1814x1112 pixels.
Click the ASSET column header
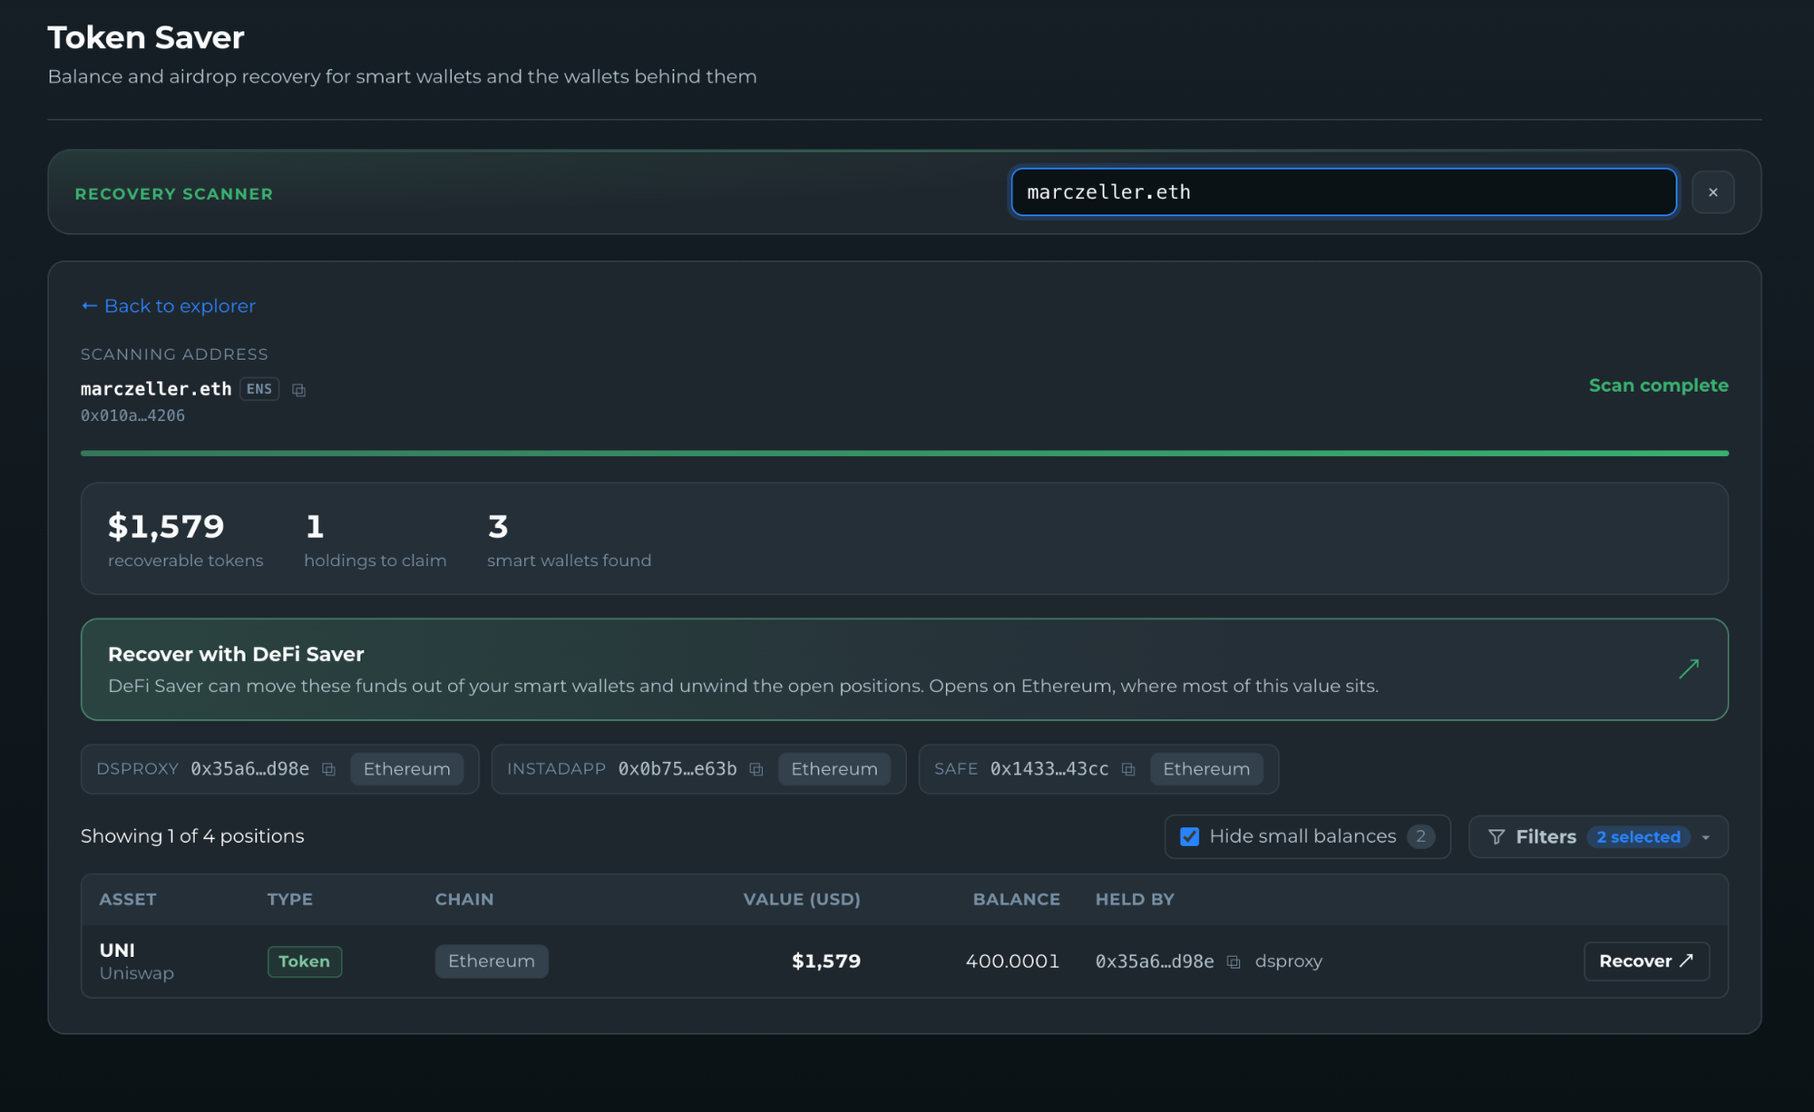click(128, 900)
